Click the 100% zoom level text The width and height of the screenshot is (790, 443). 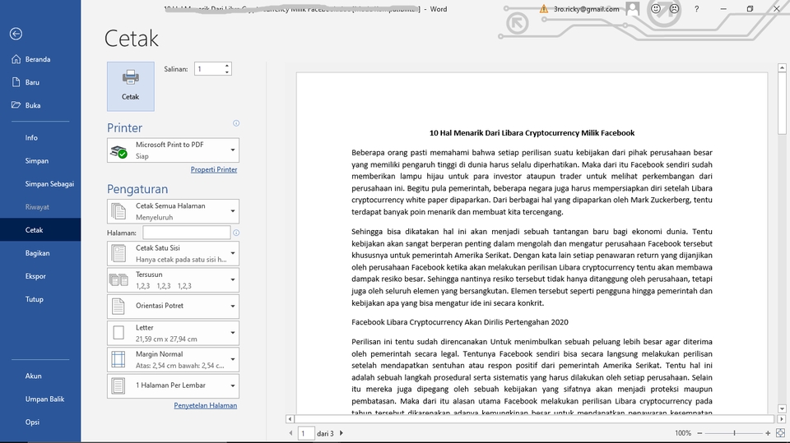683,433
